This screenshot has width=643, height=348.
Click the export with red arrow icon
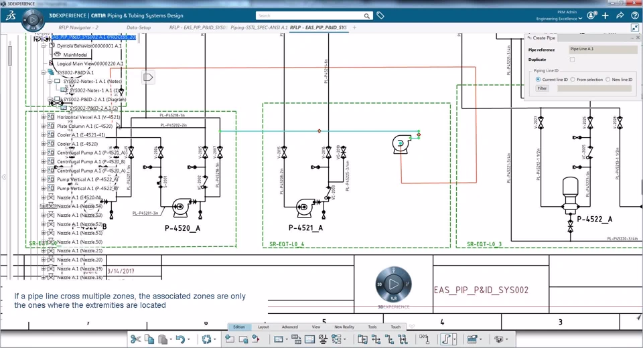(256, 339)
